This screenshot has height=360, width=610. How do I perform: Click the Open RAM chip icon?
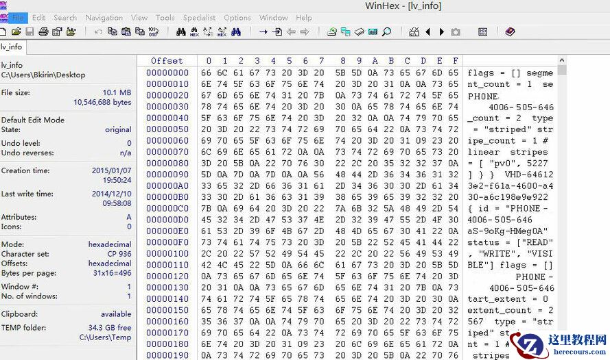click(359, 31)
